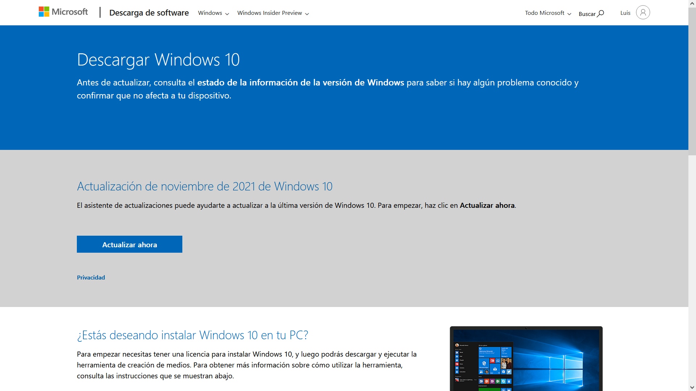
Task: Click the user name Luis
Action: [x=625, y=13]
